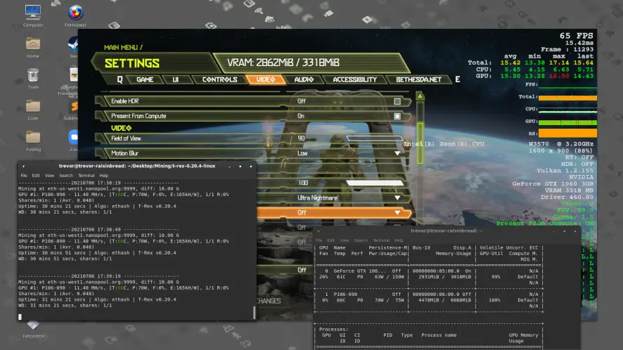Image resolution: width=623 pixels, height=350 pixels.
Task: Select the Present From Compute row label
Action: point(139,116)
